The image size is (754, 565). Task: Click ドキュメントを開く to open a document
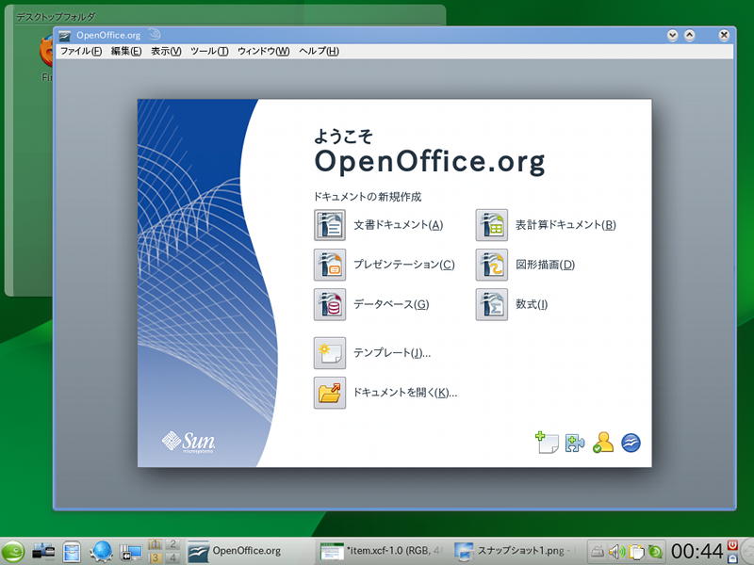pyautogui.click(x=331, y=393)
